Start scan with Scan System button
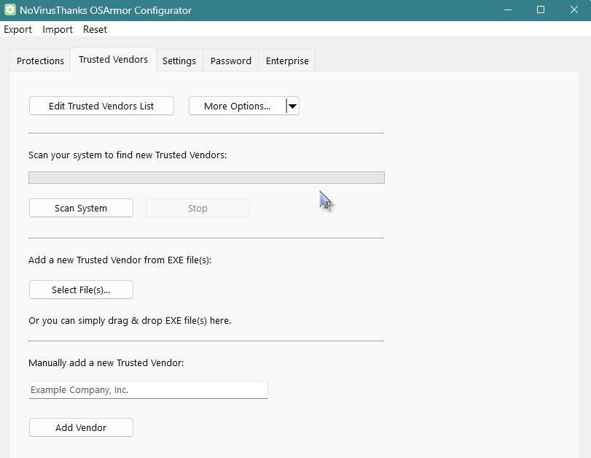 [81, 209]
